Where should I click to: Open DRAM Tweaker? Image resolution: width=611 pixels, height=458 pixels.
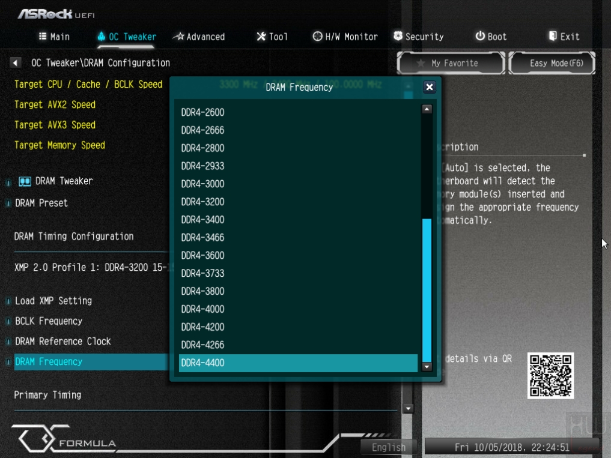[x=64, y=181]
